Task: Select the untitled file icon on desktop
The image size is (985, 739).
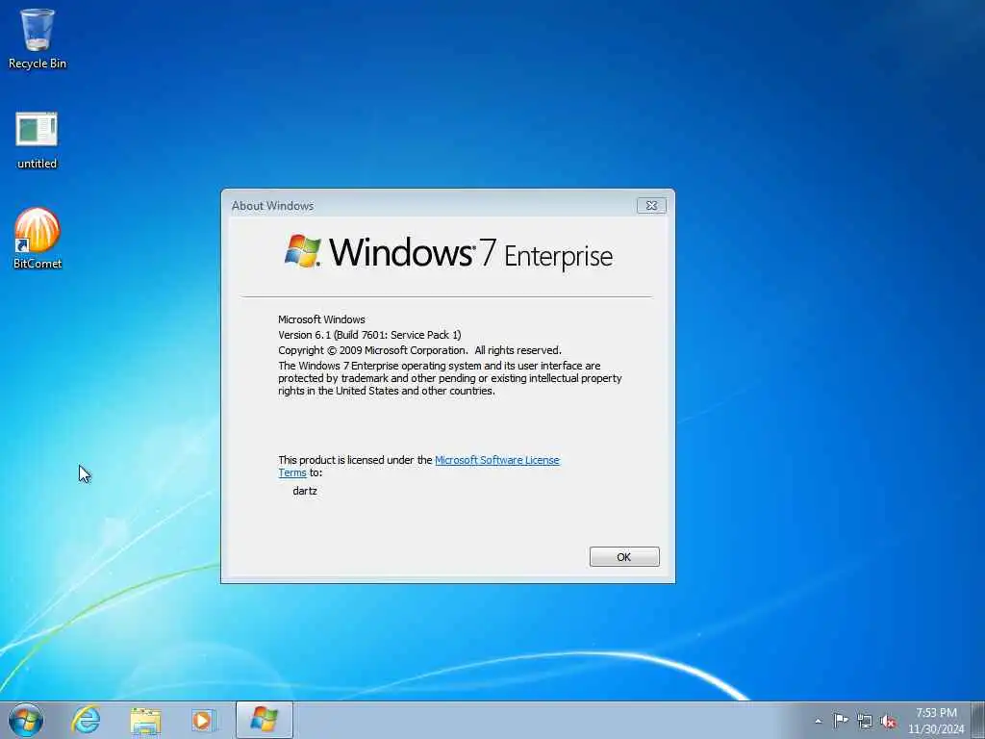Action: coord(37,140)
